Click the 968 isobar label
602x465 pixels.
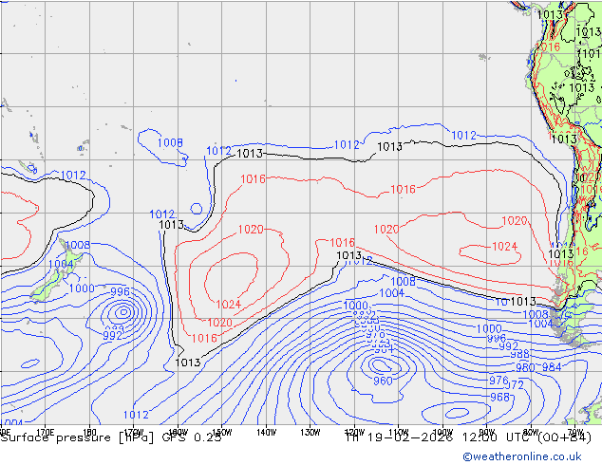pos(499,397)
